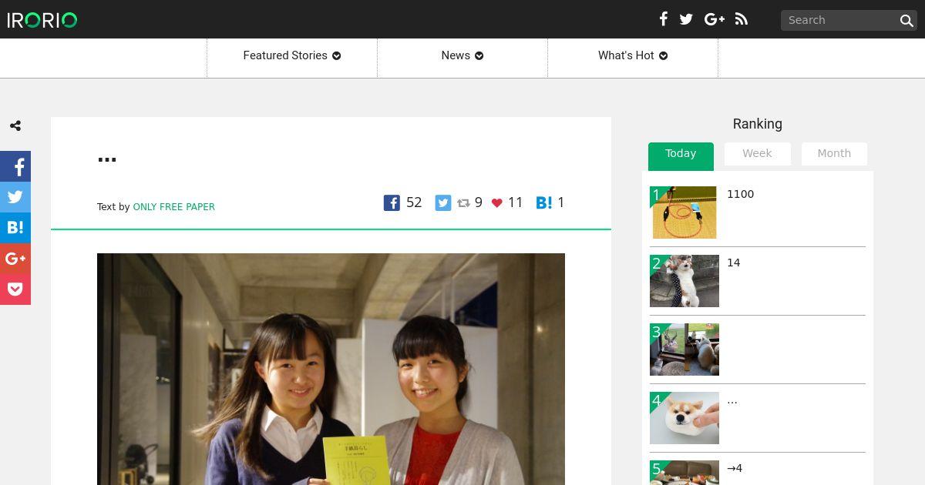Switch to the Week ranking tab
Screen dimensions: 925x485
(757, 154)
